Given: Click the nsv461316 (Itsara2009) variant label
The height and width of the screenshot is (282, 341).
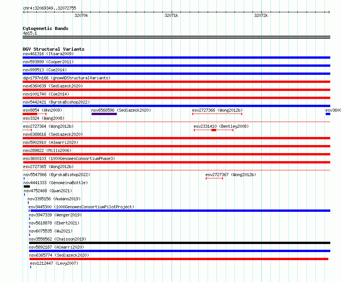Looking at the screenshot, I should click(x=48, y=54).
